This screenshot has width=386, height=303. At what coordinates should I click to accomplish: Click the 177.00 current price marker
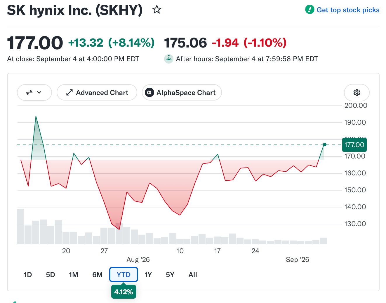pyautogui.click(x=354, y=145)
